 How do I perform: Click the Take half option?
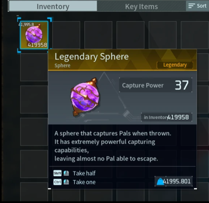(x=84, y=173)
